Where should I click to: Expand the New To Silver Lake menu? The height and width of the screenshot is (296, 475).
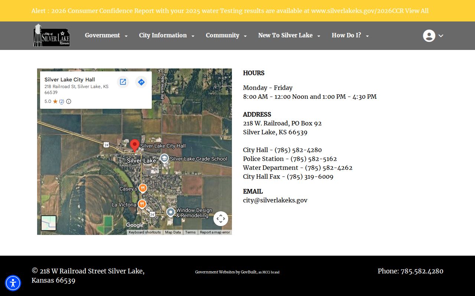click(x=289, y=36)
